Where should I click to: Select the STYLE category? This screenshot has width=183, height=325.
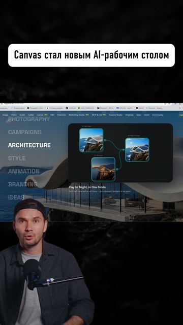[17, 158]
